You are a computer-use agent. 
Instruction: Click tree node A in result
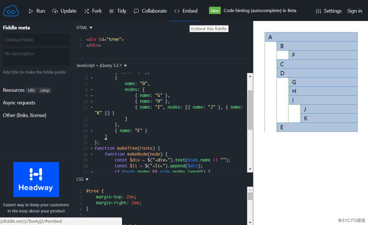coord(311,37)
